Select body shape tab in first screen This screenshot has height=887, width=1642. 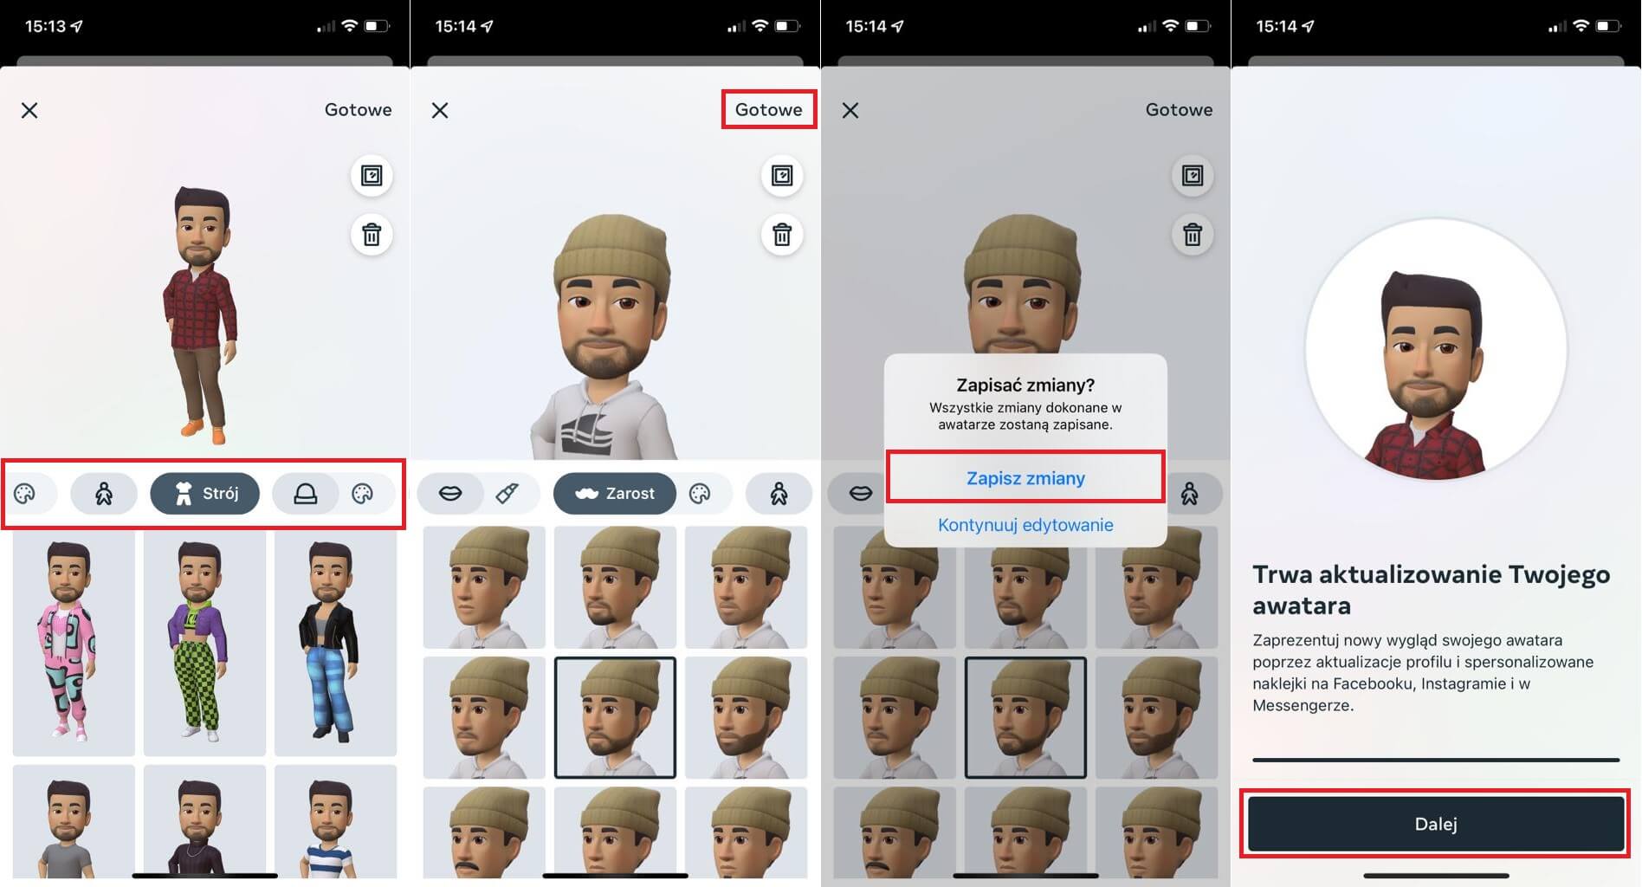(104, 494)
